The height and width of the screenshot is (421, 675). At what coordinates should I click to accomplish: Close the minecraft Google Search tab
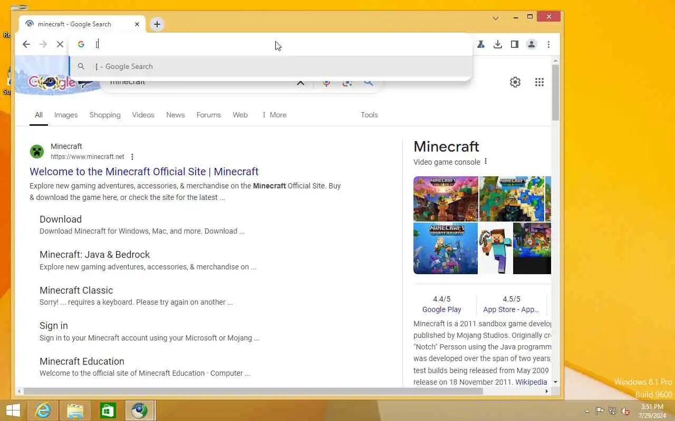click(x=137, y=24)
